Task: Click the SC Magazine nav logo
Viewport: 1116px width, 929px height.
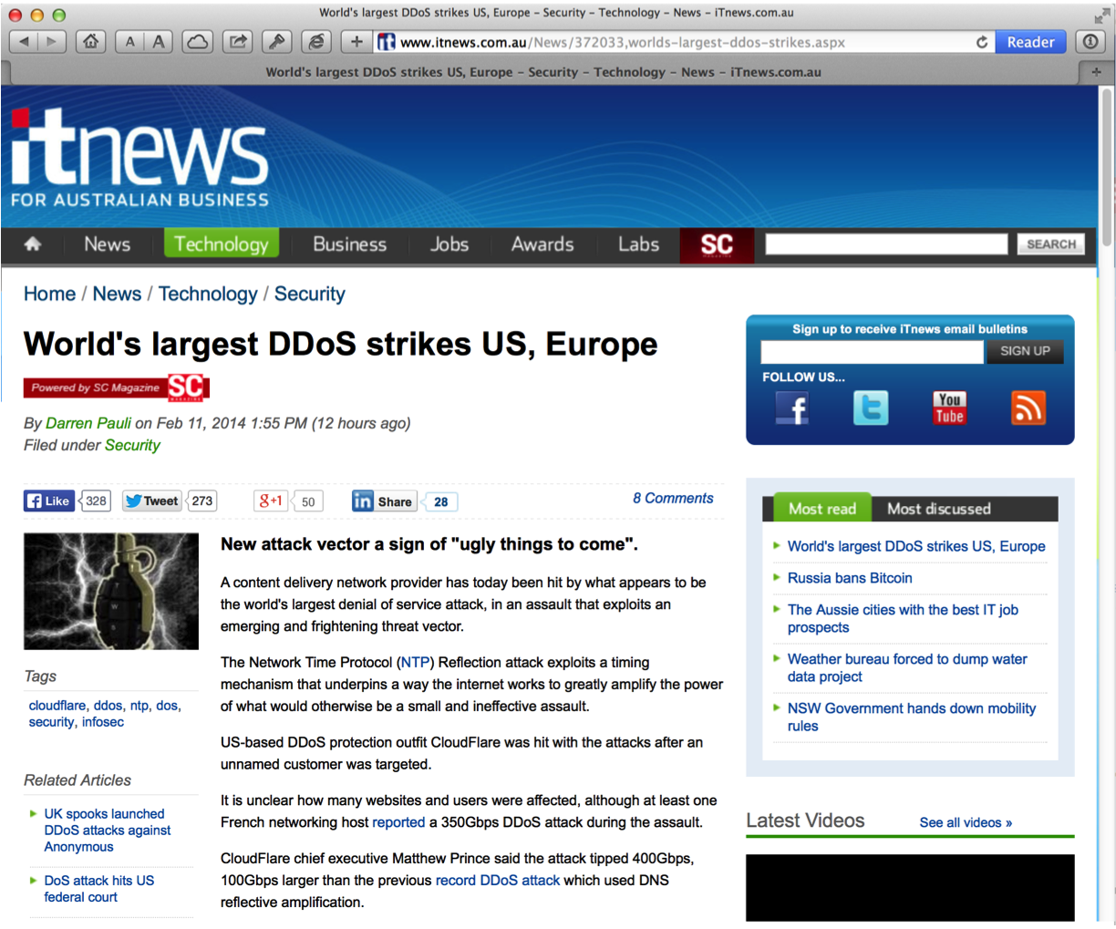Action: (x=717, y=245)
